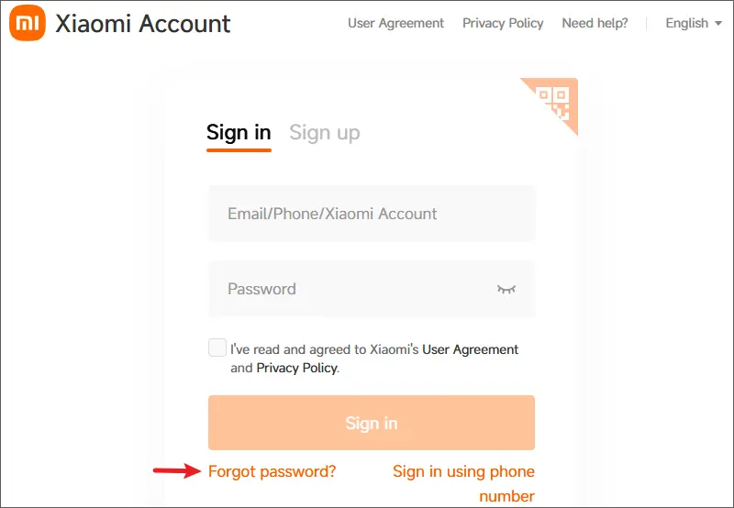Click the orange Mi logo icon

pos(27,23)
